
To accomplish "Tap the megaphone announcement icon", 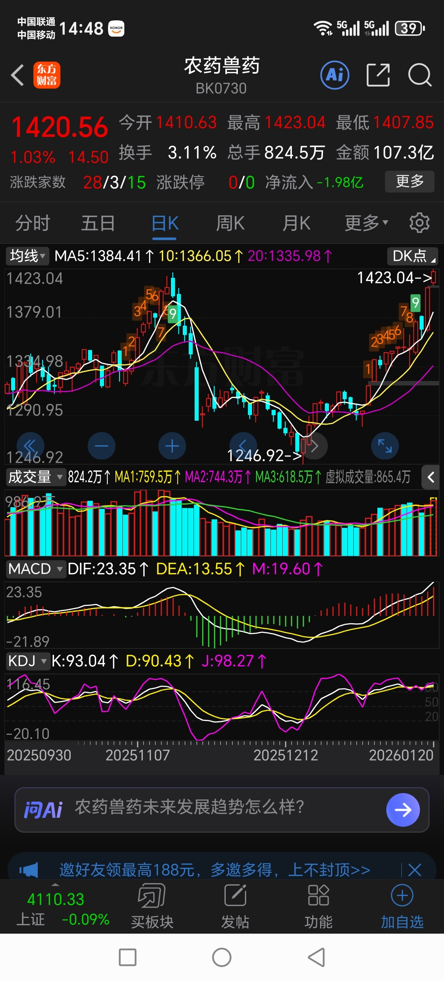I will (x=28, y=870).
